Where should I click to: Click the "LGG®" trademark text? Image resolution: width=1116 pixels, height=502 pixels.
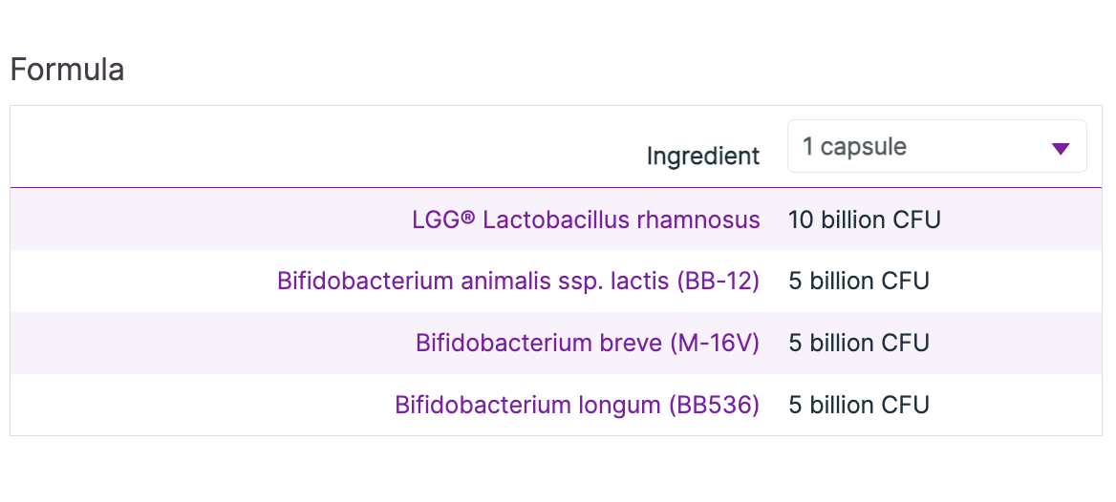point(443,220)
